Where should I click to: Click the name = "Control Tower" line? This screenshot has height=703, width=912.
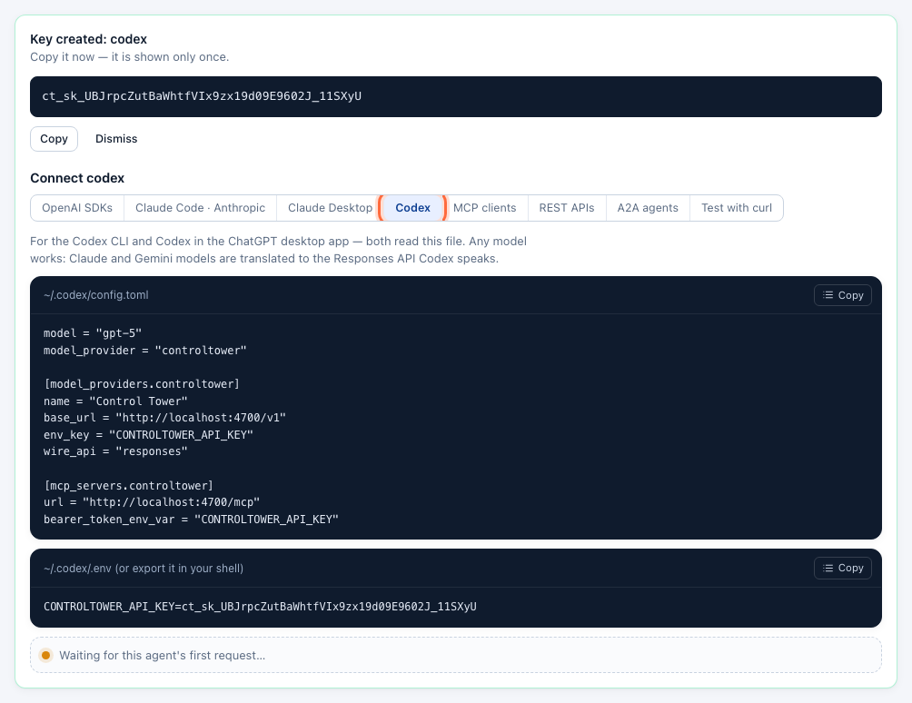tap(115, 401)
